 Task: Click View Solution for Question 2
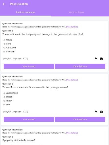pyautogui.click(x=80, y=119)
